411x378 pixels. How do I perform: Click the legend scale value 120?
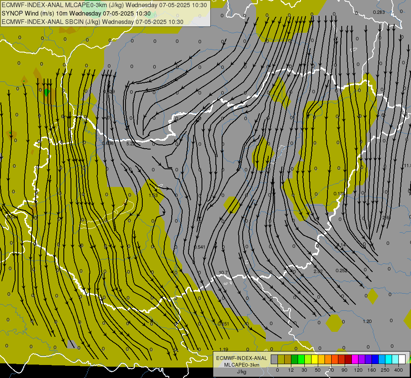tap(358, 370)
